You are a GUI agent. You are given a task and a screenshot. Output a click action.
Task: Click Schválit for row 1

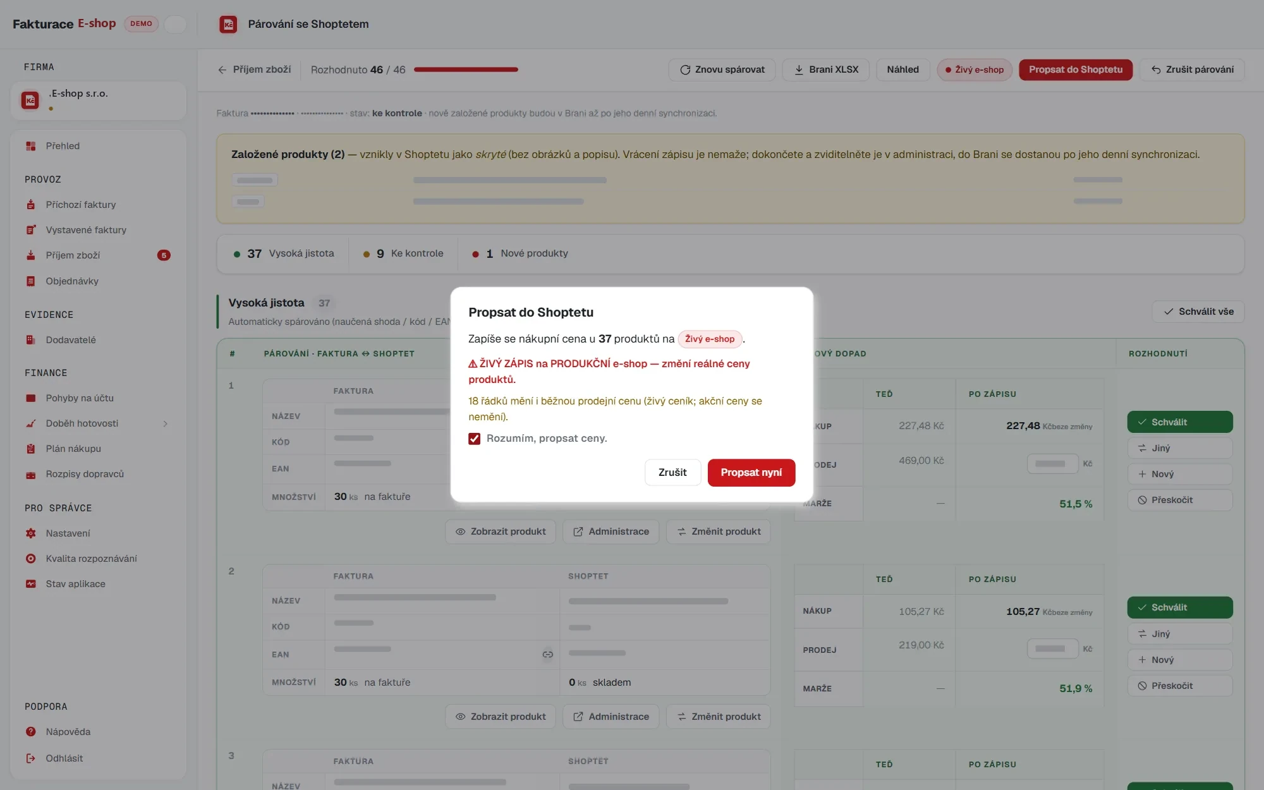tap(1180, 422)
